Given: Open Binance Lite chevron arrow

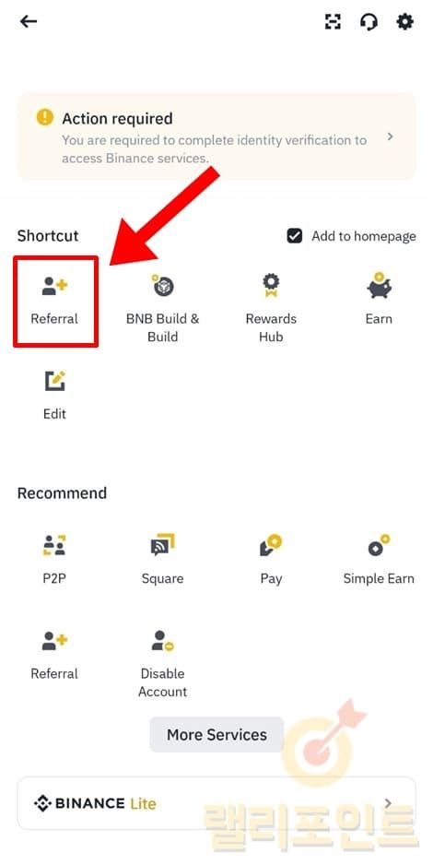Looking at the screenshot, I should click(x=389, y=803).
